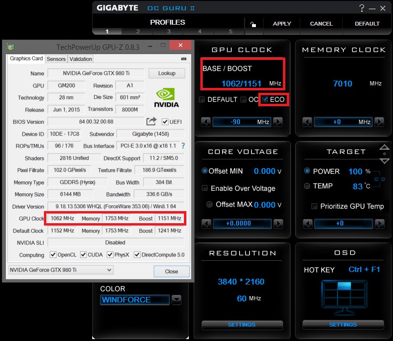Decrease core voltage offset with left arrow
The width and height of the screenshot is (393, 341).
point(206,224)
